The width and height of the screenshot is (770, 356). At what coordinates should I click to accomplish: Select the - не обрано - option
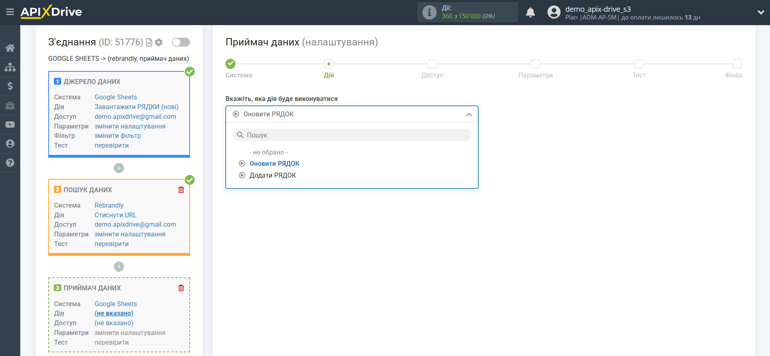[x=268, y=152]
